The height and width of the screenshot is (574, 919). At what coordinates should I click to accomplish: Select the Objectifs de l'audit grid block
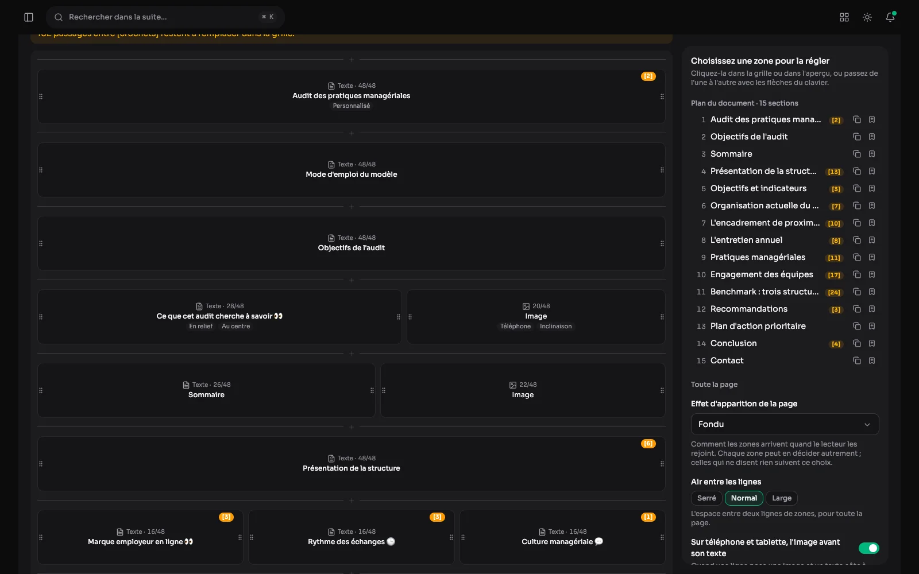coord(352,243)
